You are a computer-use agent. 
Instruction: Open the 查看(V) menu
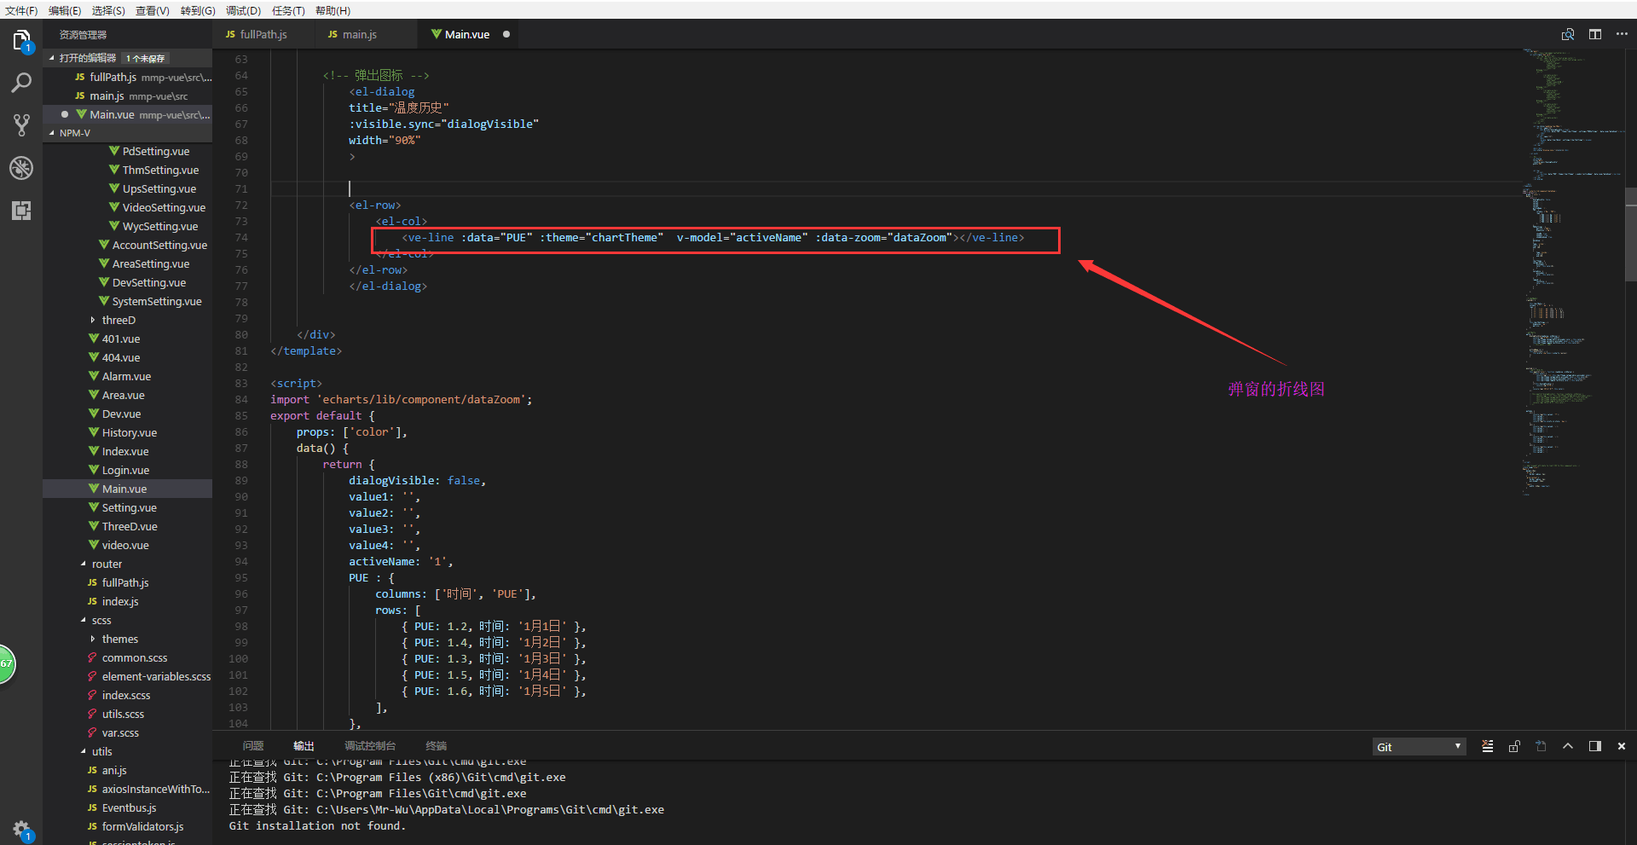point(153,10)
